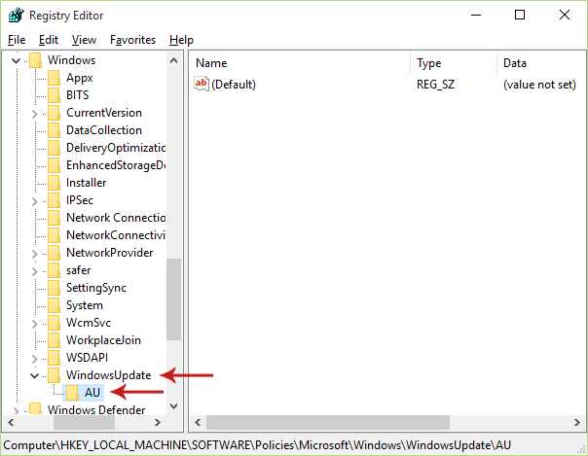This screenshot has width=588, height=456.
Task: Open the View menu
Action: pyautogui.click(x=84, y=40)
